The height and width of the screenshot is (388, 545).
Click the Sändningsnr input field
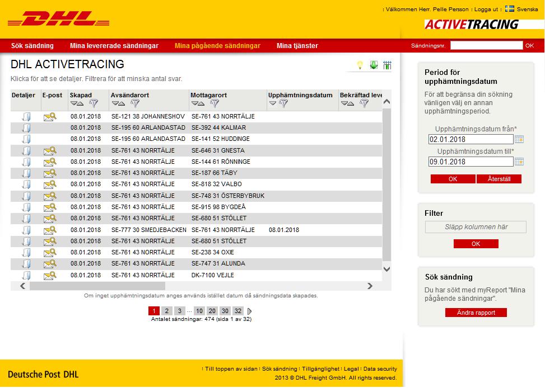(x=486, y=45)
